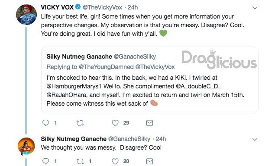Send Vicky Vox's tweet via direct message
Viewport: 275px width, 166px height.
[x=149, y=123]
